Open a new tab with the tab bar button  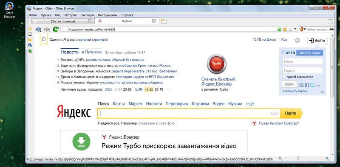pyautogui.click(x=164, y=21)
